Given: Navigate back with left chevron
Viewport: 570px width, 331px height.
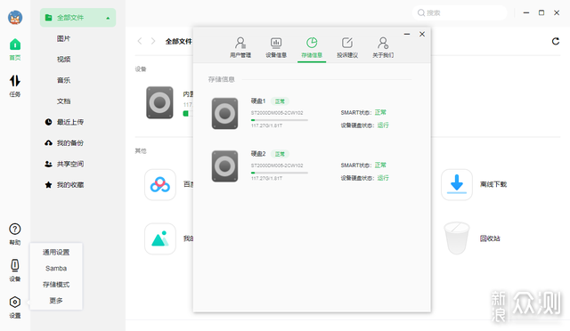Looking at the screenshot, I should coord(140,41).
